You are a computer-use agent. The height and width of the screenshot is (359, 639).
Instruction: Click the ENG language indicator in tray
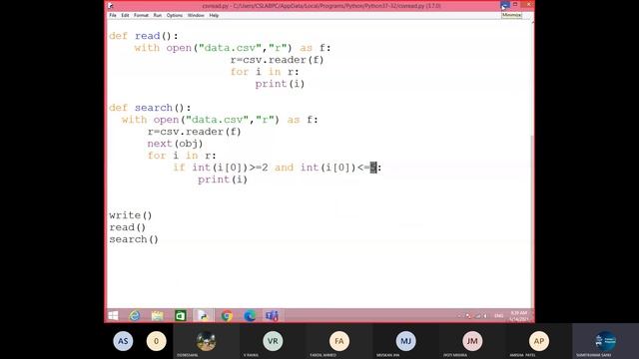click(498, 316)
